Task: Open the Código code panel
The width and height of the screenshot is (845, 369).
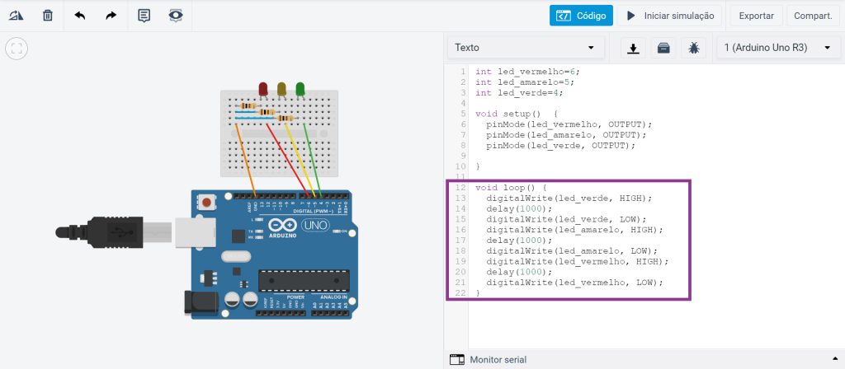Action: [581, 16]
